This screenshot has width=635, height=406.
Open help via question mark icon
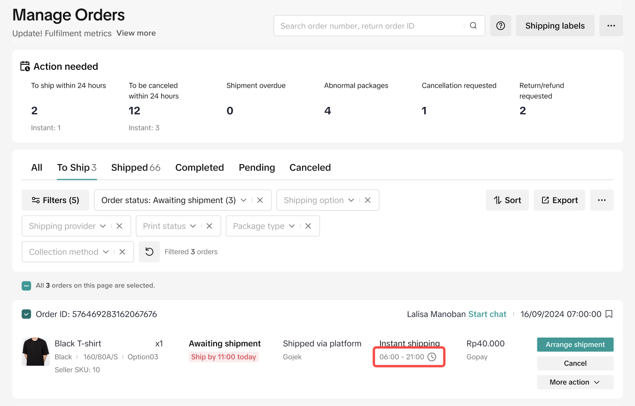click(500, 26)
